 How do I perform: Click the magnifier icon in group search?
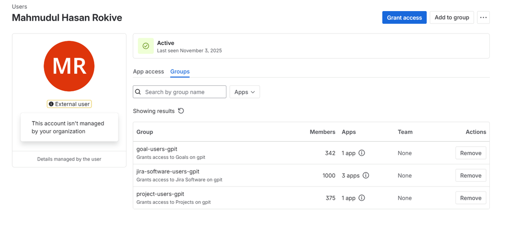click(138, 92)
